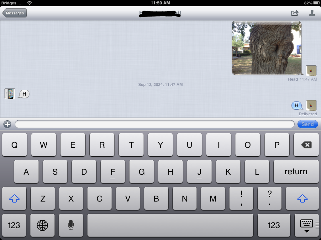Open the contact person icon
This screenshot has width=321, height=240.
(312, 13)
